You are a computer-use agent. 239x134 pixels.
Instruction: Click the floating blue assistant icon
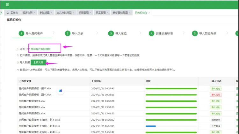click(x=61, y=91)
